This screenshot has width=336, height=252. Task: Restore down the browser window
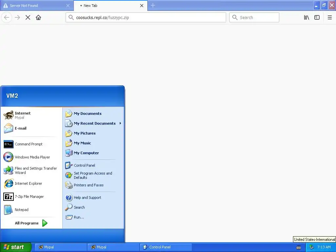coord(324,5)
